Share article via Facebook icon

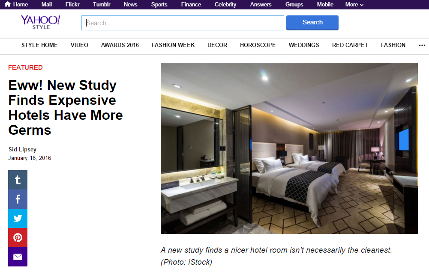[x=18, y=199]
